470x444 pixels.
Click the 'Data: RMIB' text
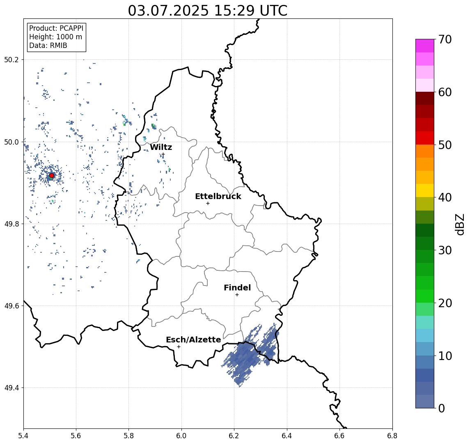tap(48, 45)
